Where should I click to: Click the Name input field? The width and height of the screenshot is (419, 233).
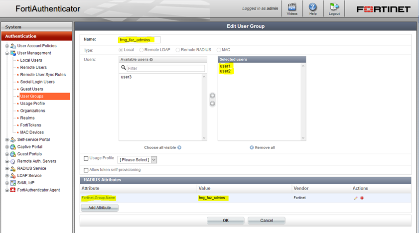click(139, 40)
